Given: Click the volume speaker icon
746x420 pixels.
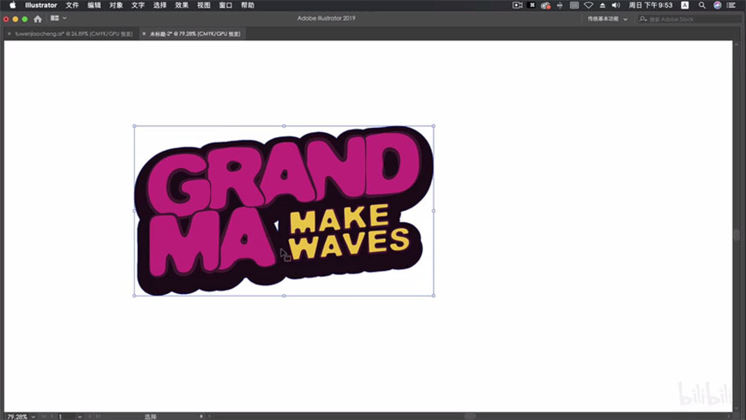Looking at the screenshot, I should point(616,5).
